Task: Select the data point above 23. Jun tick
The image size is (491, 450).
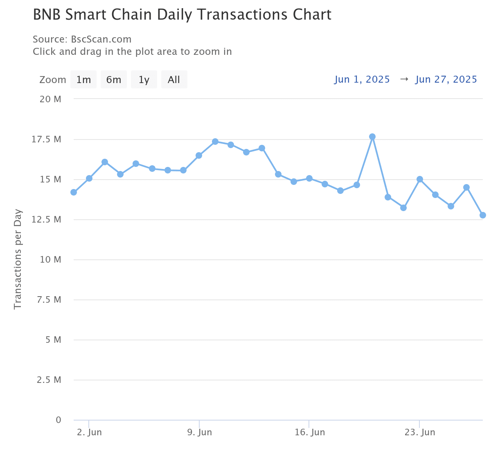Action: pos(420,179)
